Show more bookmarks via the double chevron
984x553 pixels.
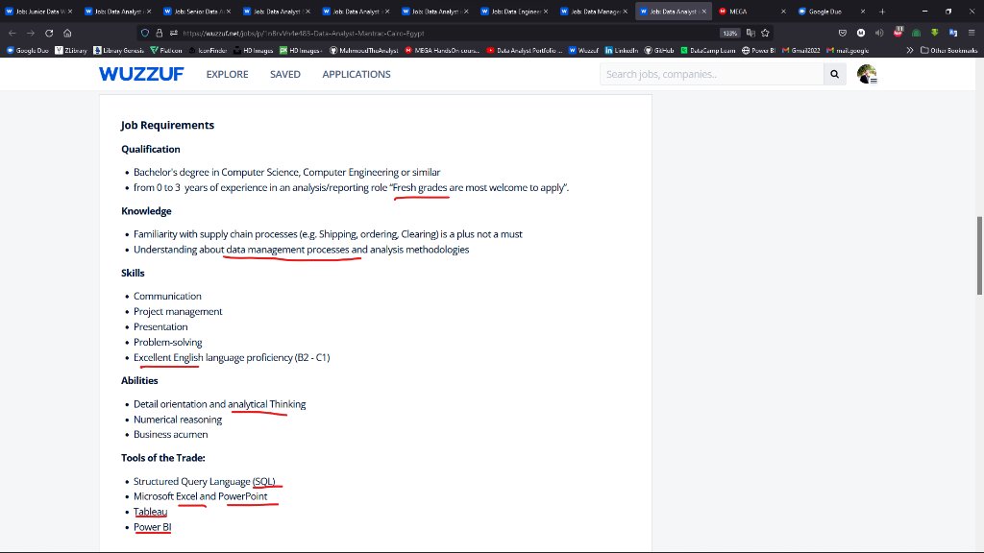909,50
